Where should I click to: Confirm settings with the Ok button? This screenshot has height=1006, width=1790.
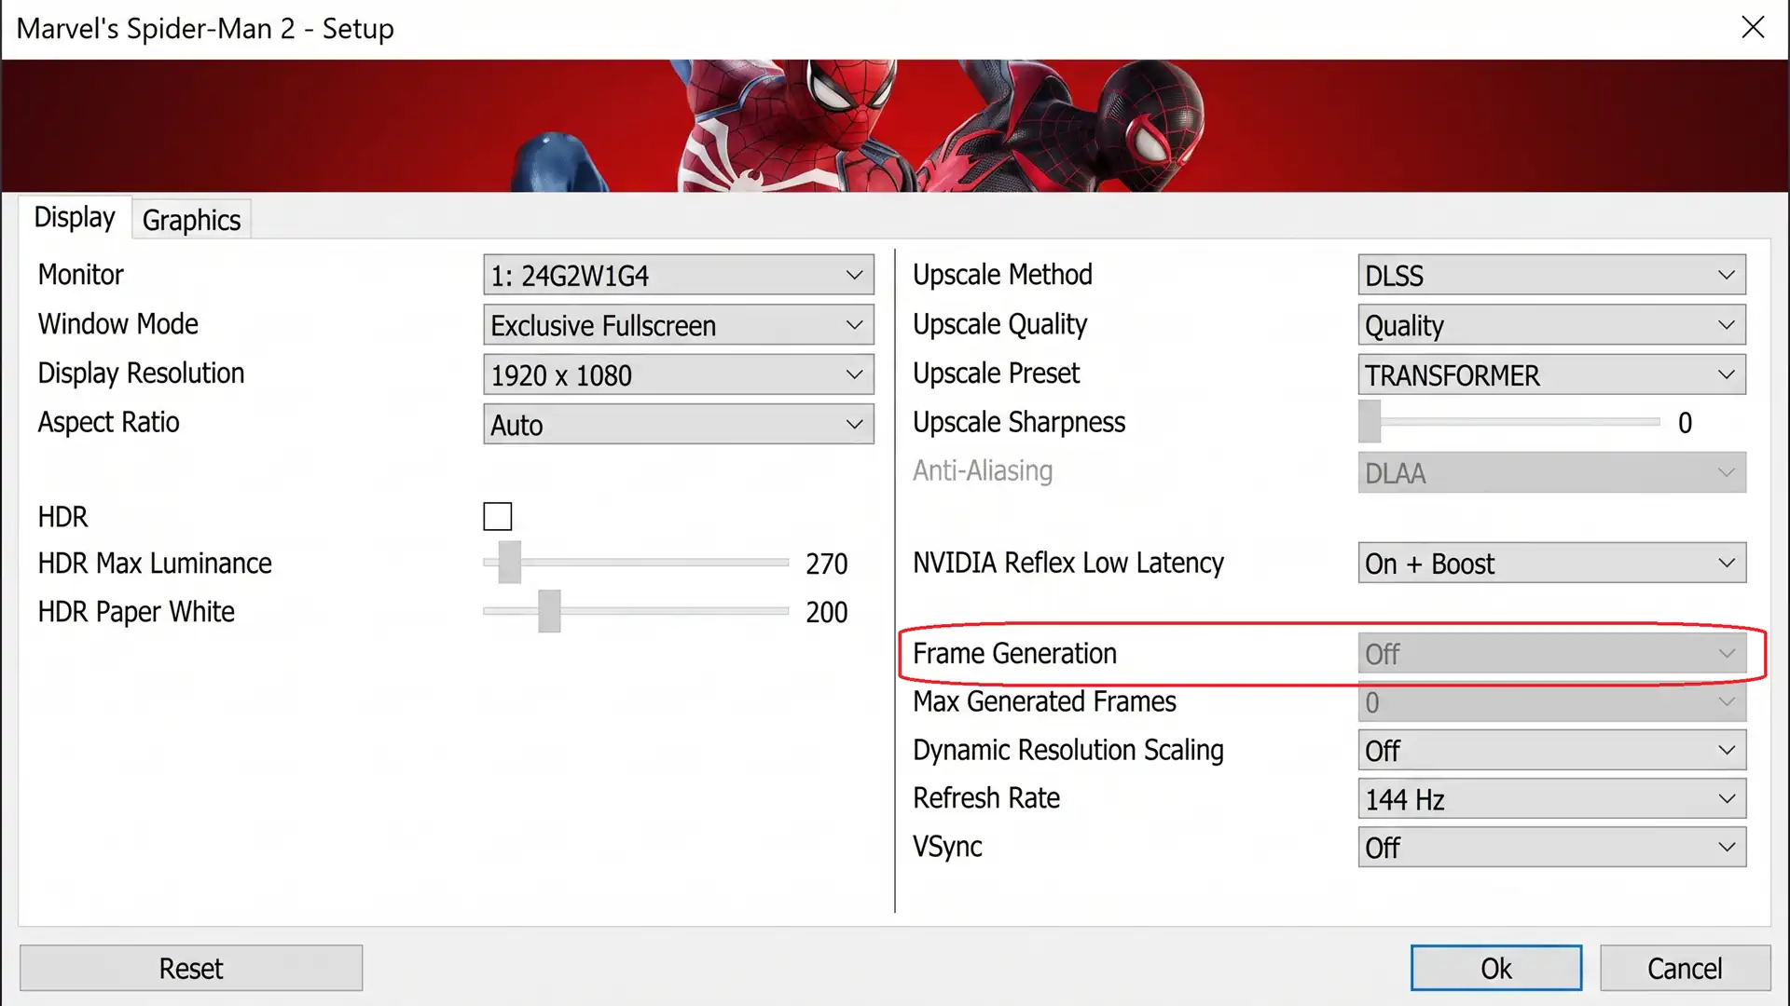1495,968
